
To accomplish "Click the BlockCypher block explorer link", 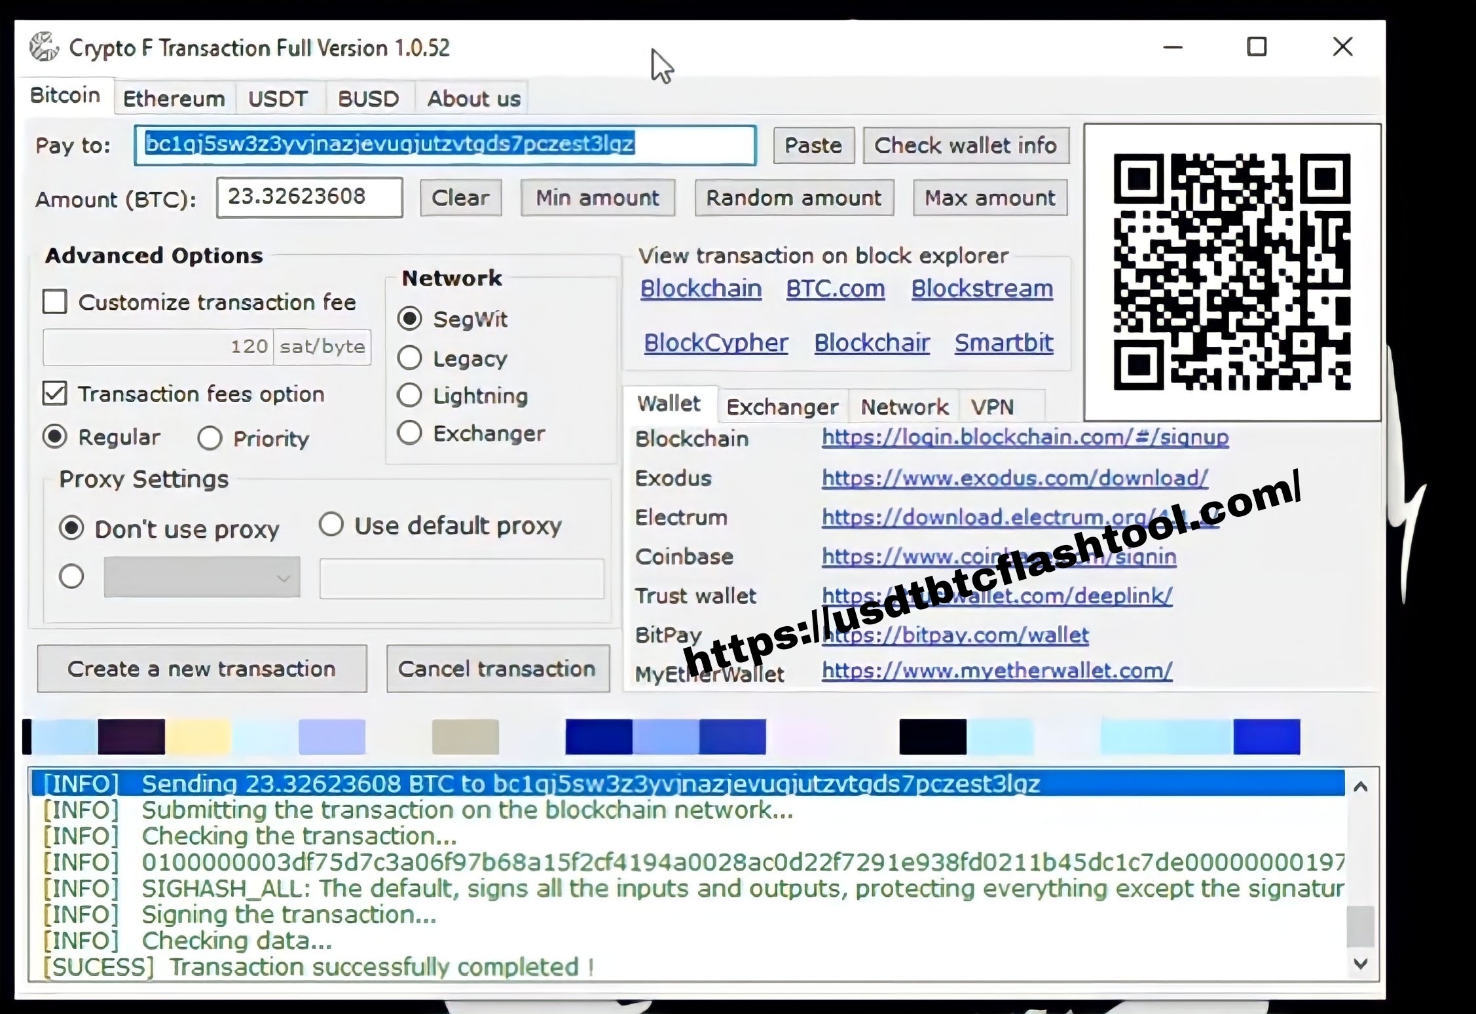I will pyautogui.click(x=716, y=342).
